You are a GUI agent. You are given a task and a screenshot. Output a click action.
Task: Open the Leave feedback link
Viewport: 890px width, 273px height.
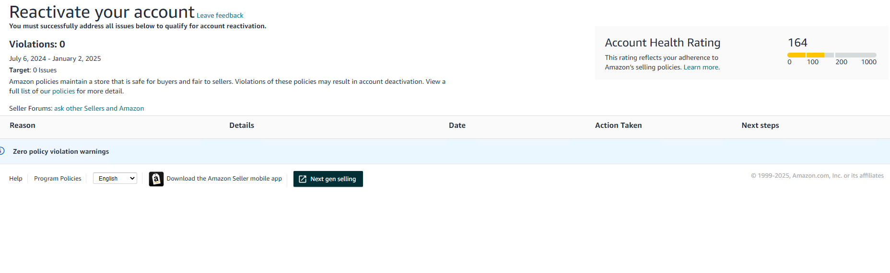220,15
